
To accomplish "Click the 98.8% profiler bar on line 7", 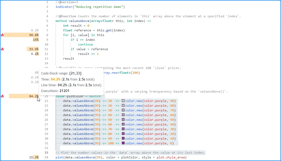I will tap(21, 35).
